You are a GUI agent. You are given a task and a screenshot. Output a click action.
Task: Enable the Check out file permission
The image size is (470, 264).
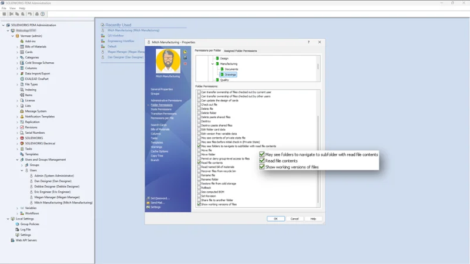[199, 105]
